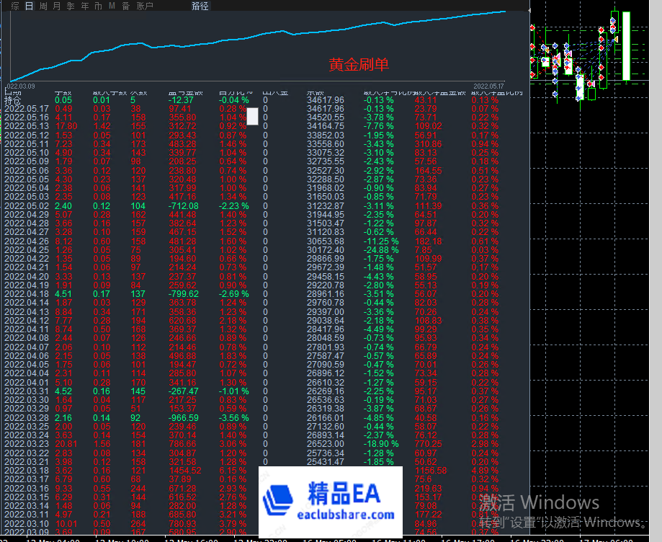Click the drawdown value -24.88 %
Screen dimensions: 662x542
(381, 250)
